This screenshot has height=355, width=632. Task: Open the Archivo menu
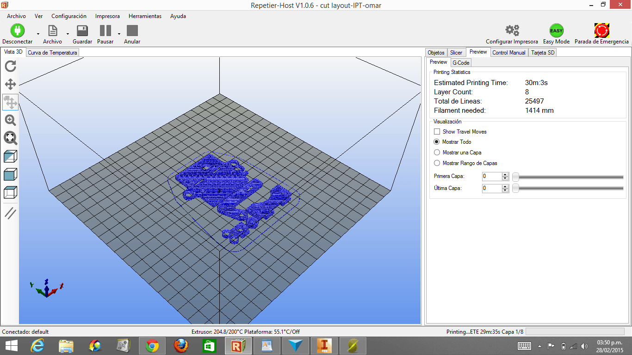tap(16, 16)
